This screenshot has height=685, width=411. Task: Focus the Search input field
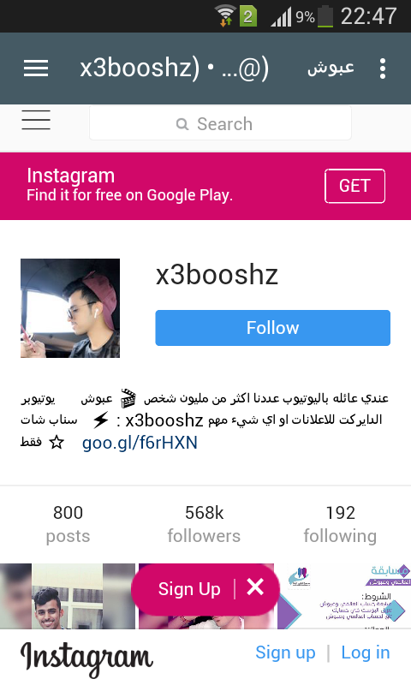(220, 123)
